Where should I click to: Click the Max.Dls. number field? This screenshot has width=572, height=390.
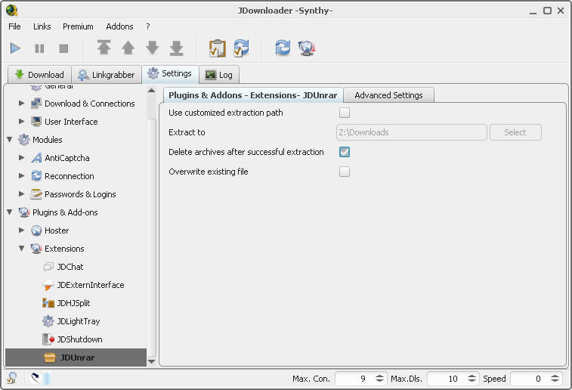447,379
